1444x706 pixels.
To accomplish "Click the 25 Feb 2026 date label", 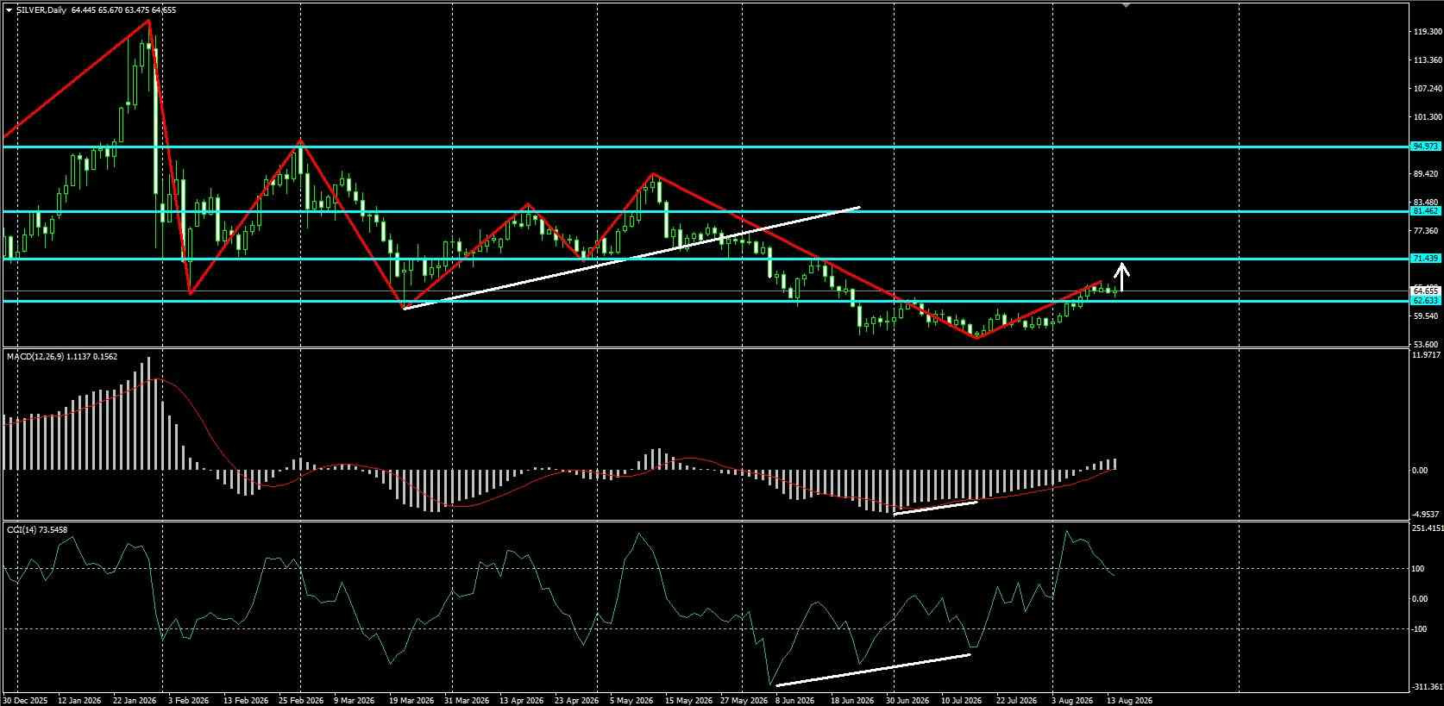I will click(x=302, y=701).
